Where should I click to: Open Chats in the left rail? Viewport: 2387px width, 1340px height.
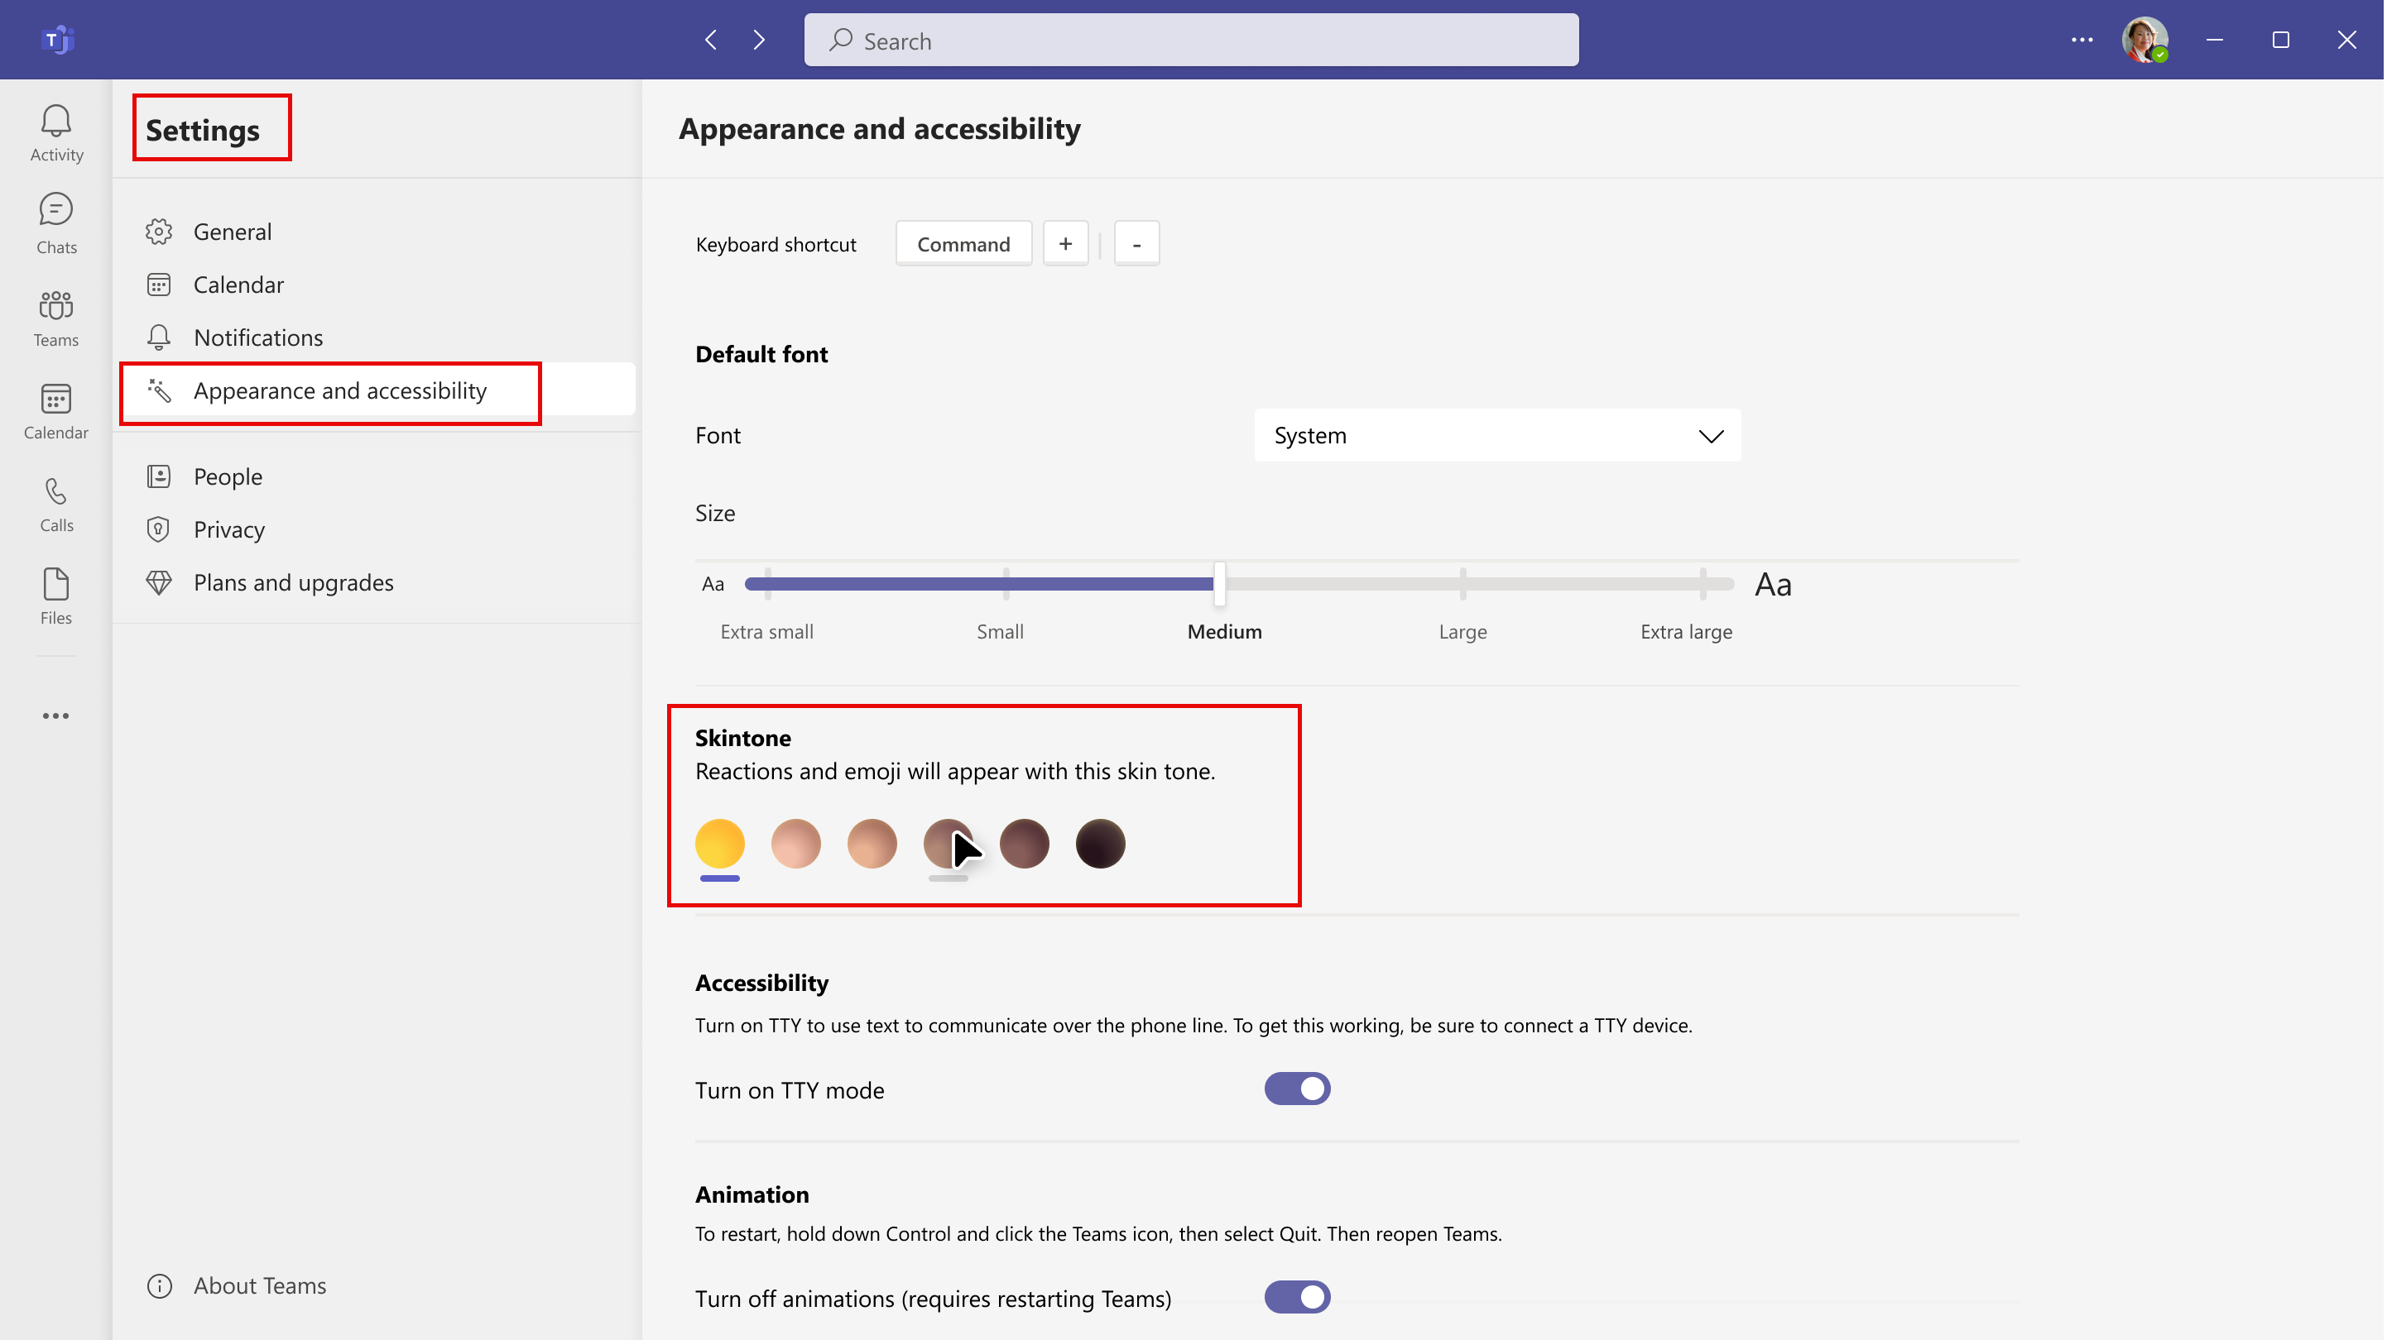pyautogui.click(x=56, y=223)
